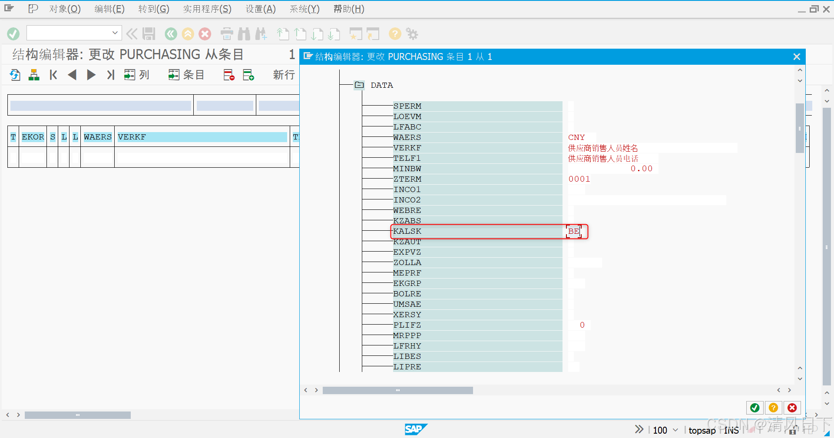Open the 对象(O) menu
Image resolution: width=834 pixels, height=438 pixels.
[x=65, y=9]
